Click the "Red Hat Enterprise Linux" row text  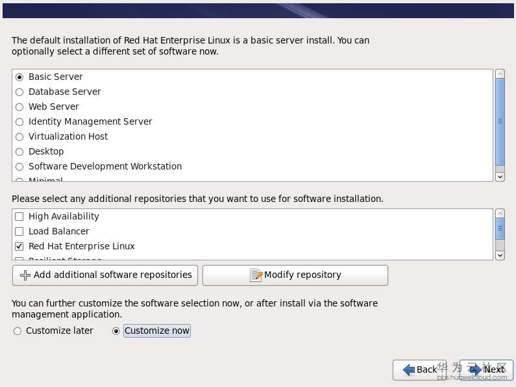coord(82,246)
